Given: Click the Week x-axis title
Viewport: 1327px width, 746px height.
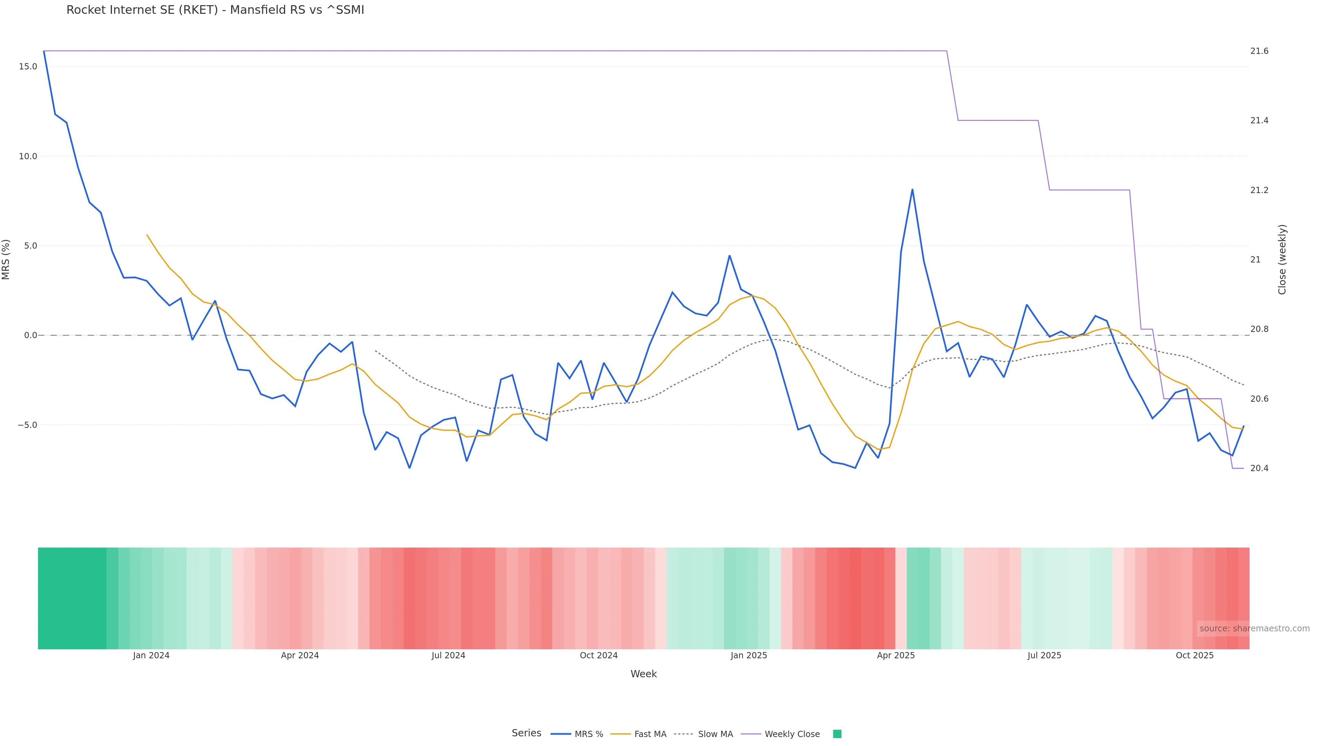Looking at the screenshot, I should click(643, 674).
